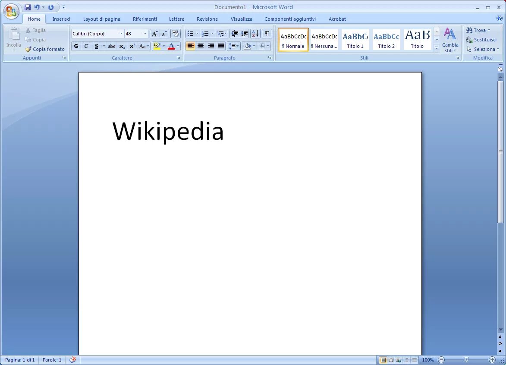Apply subscript formatting

122,46
